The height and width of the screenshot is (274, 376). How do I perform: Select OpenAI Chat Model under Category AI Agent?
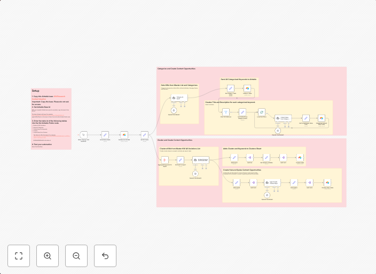click(174, 110)
